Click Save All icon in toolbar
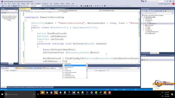The height and width of the screenshot is (98, 175). tap(16, 6)
